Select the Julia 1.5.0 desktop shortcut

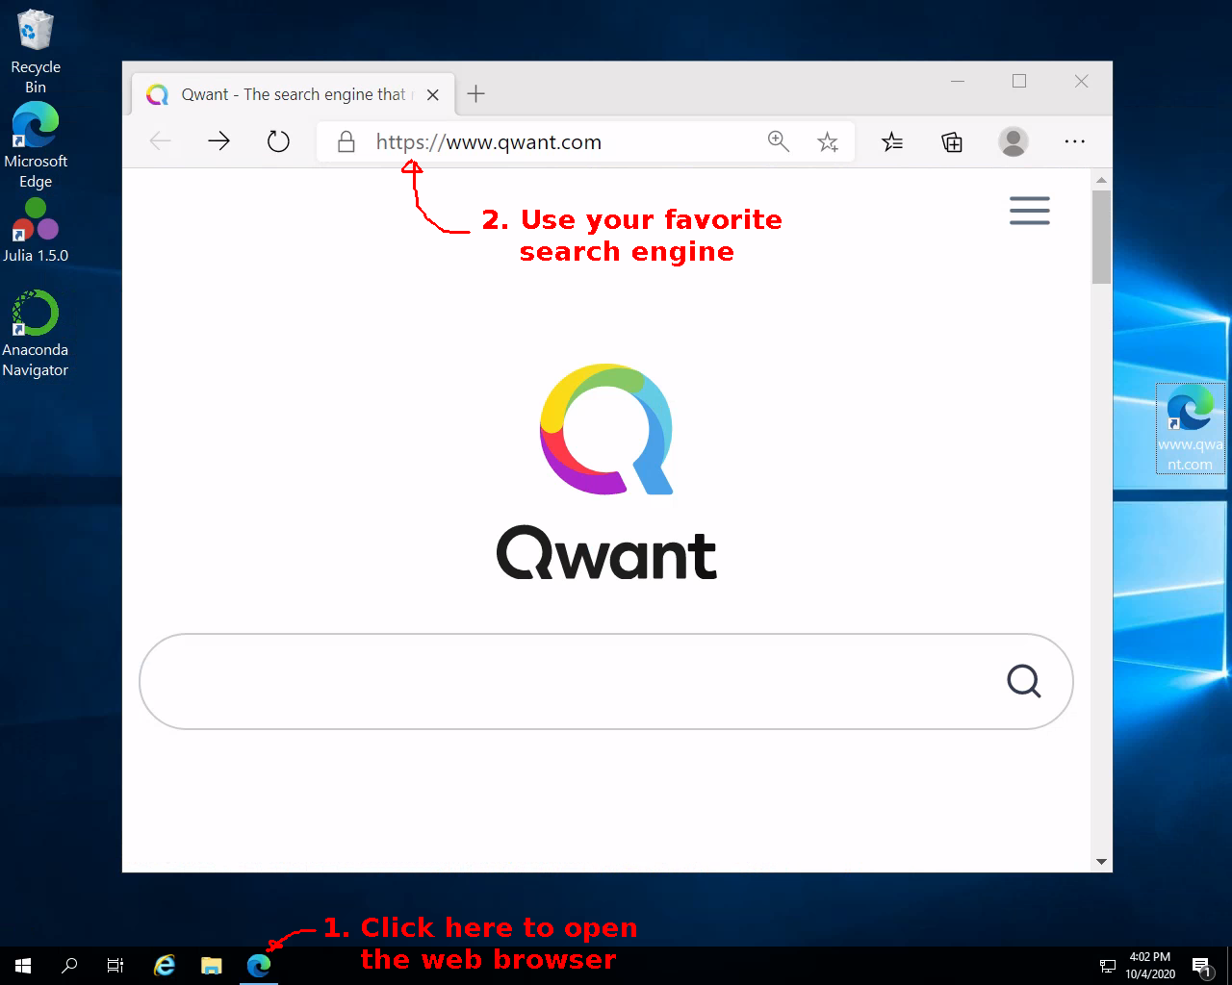click(x=36, y=231)
